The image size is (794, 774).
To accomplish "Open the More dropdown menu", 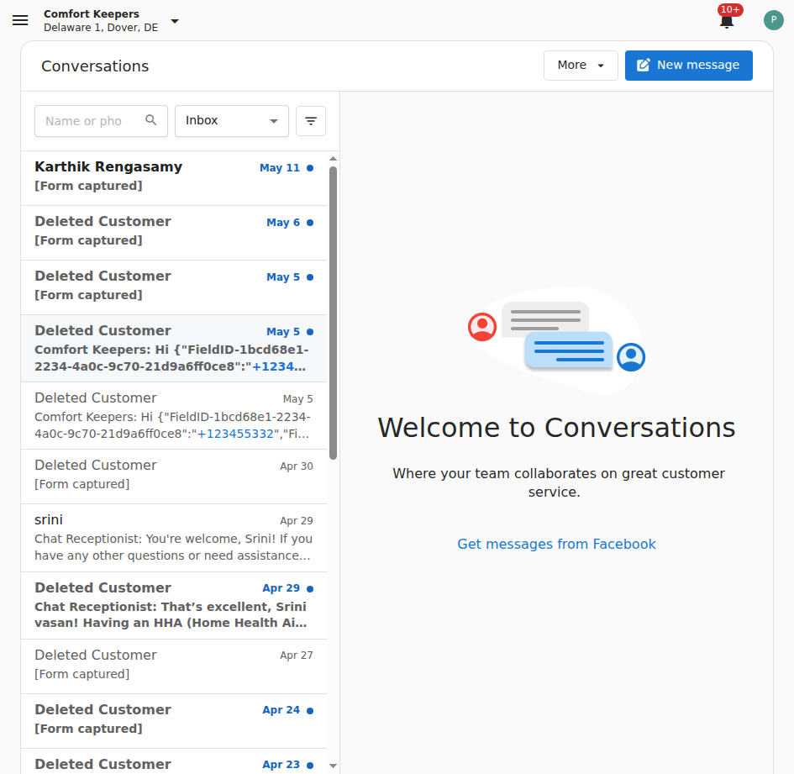I will point(581,66).
